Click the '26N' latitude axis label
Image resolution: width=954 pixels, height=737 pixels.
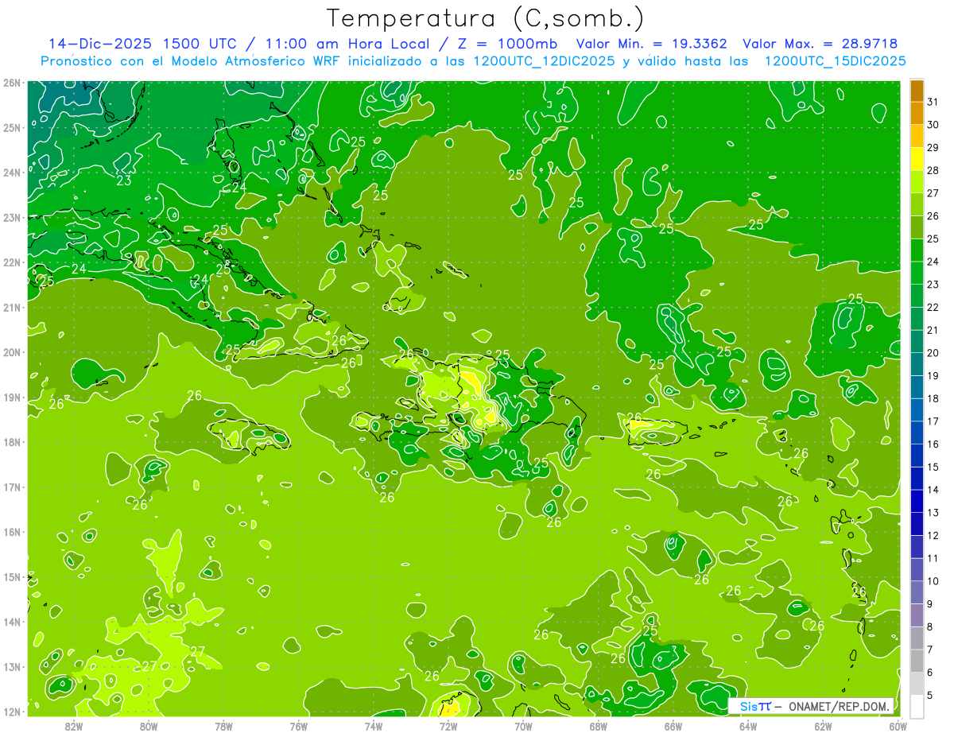pos(12,83)
